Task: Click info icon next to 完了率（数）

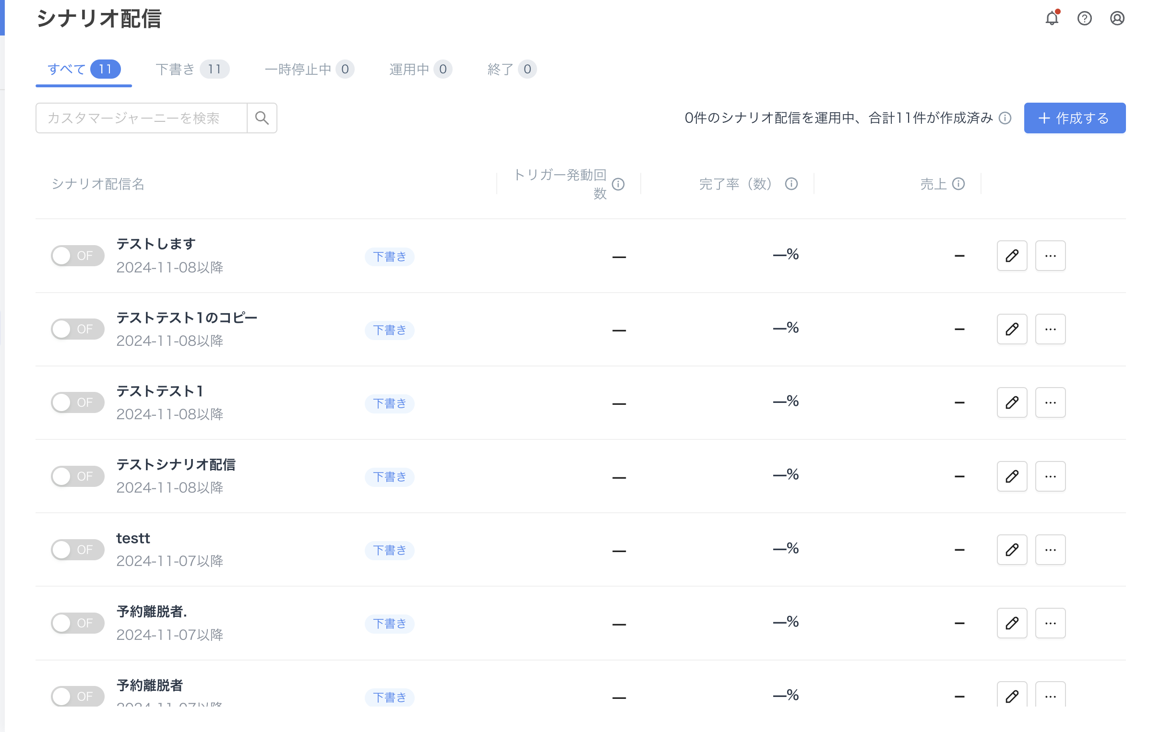Action: click(x=791, y=184)
